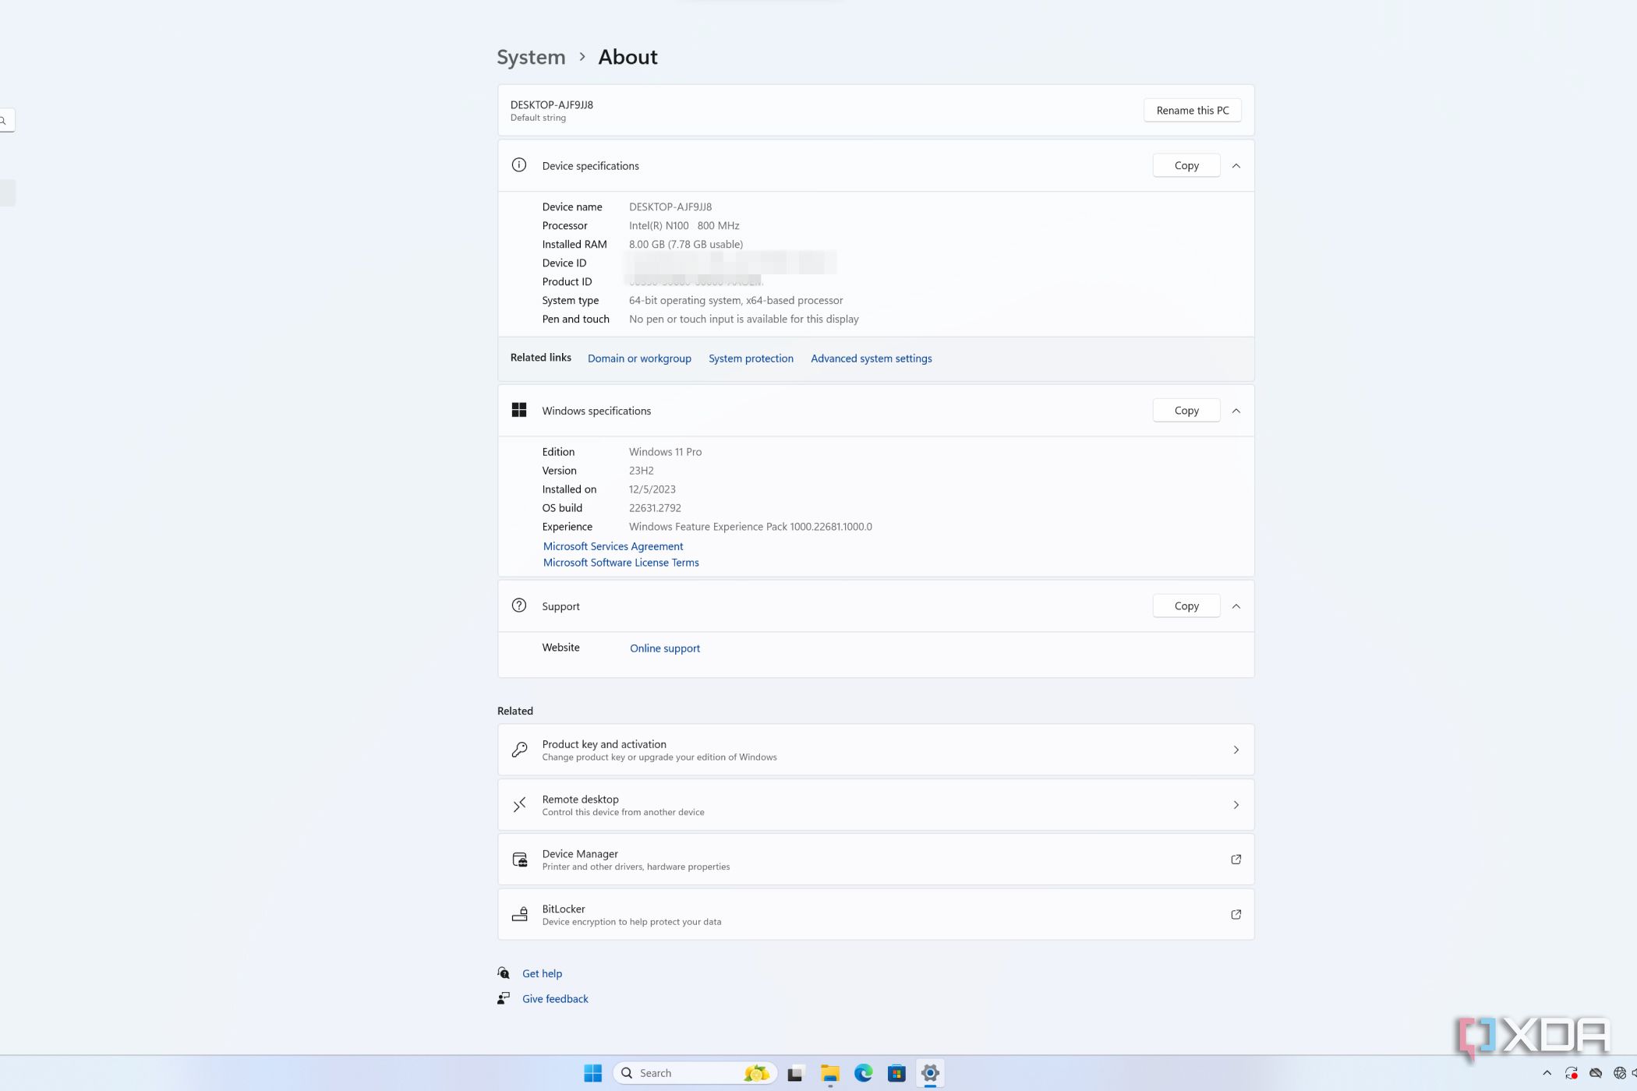Launch Microsoft Edge from taskbar

(x=863, y=1073)
